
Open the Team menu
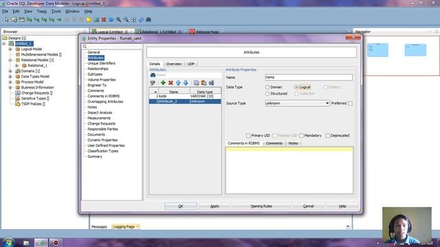click(x=42, y=12)
